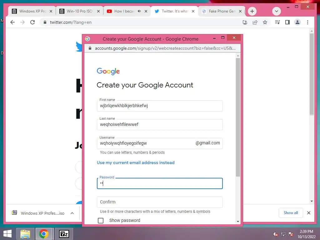Expand options for the Windows XP ISO download
Screen dimensions: 320x240
pos(72,213)
